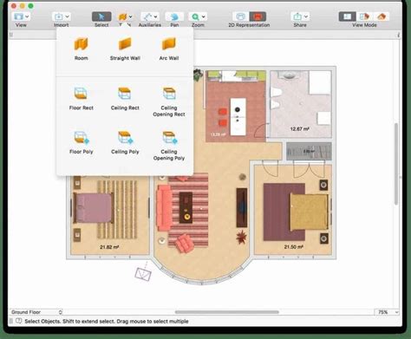Select the camera object below floor plan

[x=143, y=273]
